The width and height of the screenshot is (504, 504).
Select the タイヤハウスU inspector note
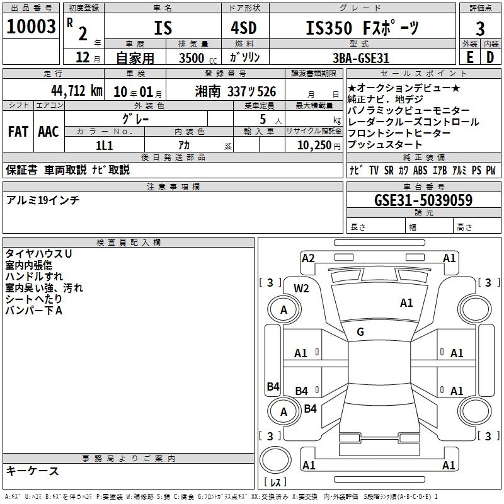pyautogui.click(x=38, y=253)
